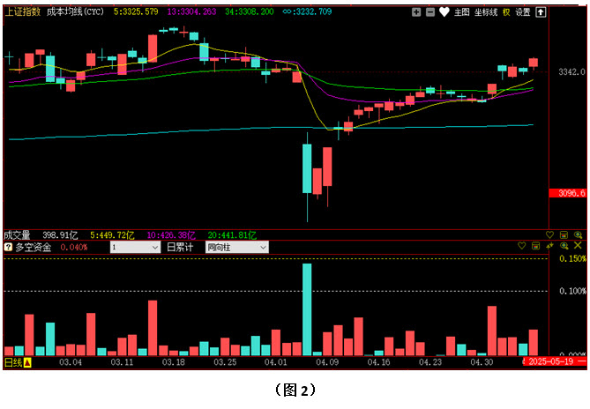Close the 多空资金 indicator panel with X
This screenshot has width=590, height=409.
[578, 246]
